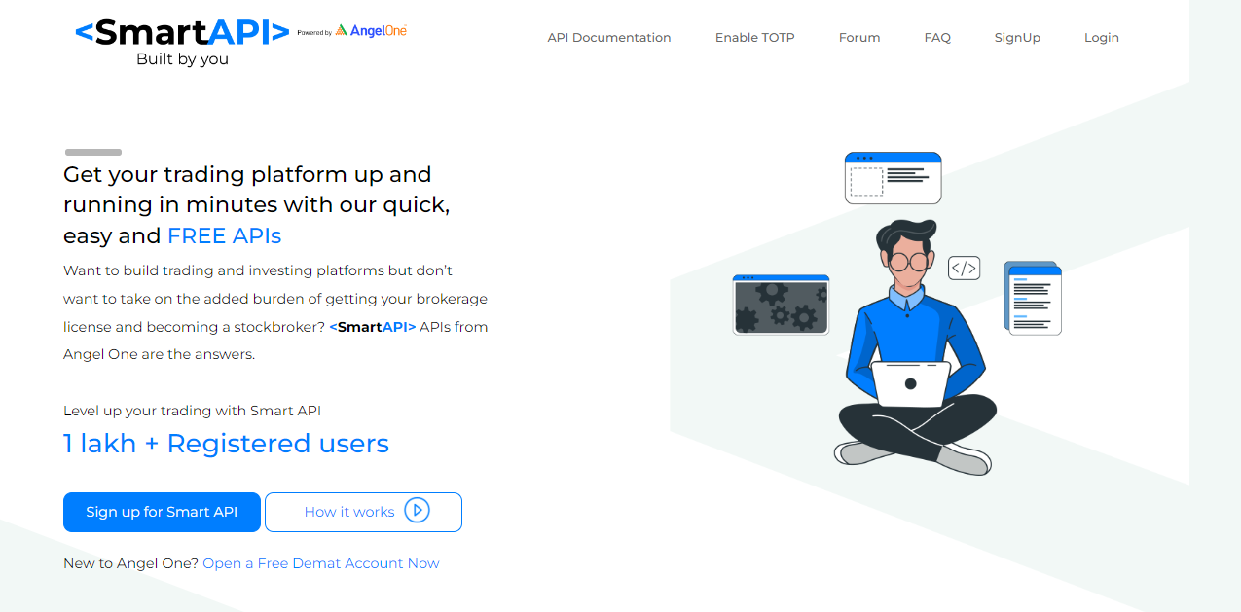Screen dimensions: 1241x612
Task: Click the browser window illustration at top
Action: point(893,178)
